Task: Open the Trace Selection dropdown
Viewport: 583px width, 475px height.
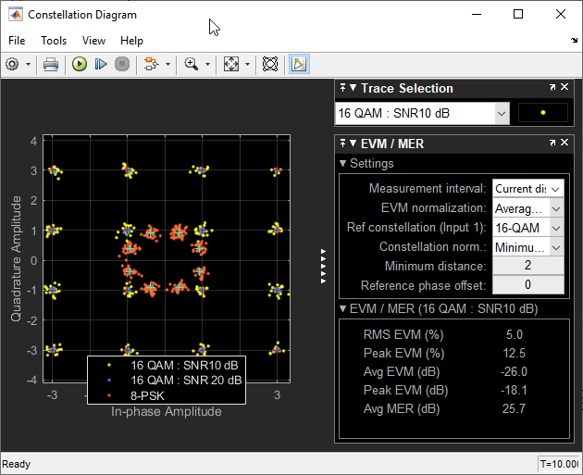Action: point(502,113)
